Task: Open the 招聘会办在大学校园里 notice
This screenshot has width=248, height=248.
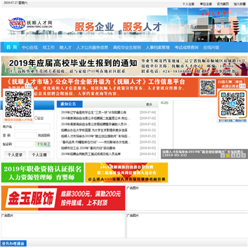Action: [94, 130]
